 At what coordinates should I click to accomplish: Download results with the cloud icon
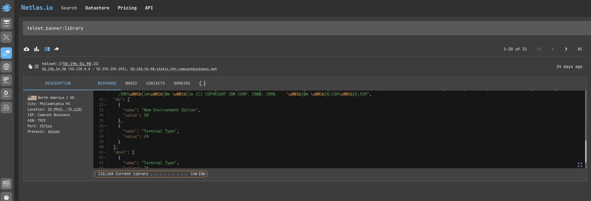(26, 49)
